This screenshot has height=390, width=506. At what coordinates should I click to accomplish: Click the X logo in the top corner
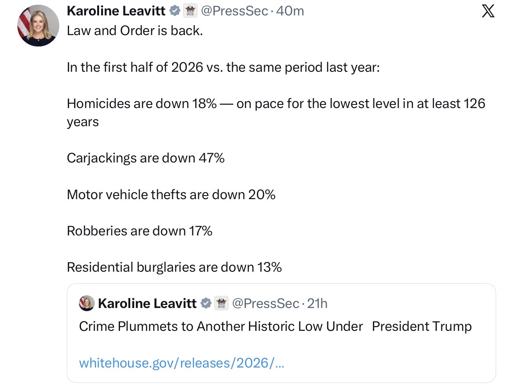point(488,11)
